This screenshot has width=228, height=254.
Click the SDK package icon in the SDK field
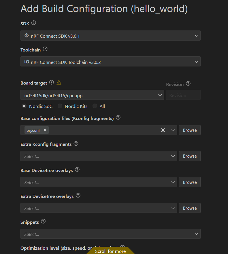click(x=27, y=35)
